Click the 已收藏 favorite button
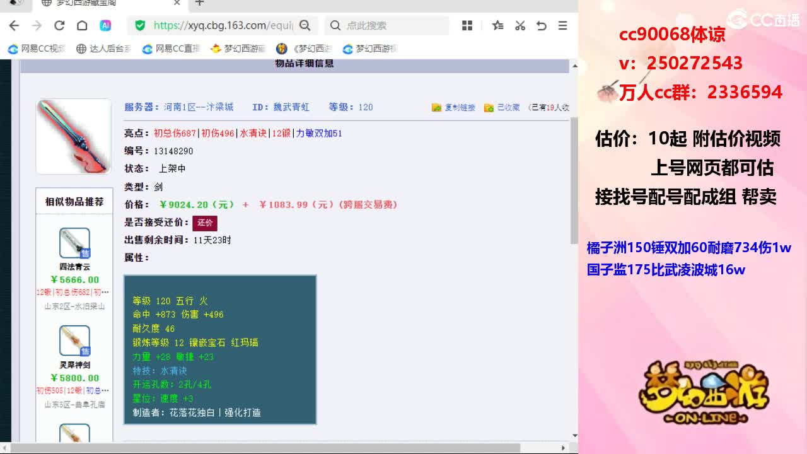 pyautogui.click(x=502, y=108)
